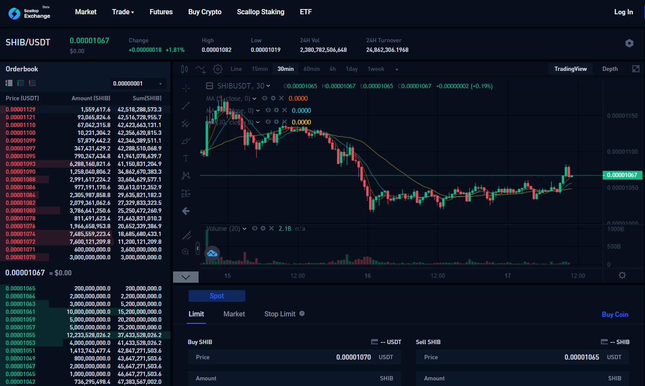Collapse the SHIBUSDT legend with minus box
645x386 pixels.
(210, 86)
